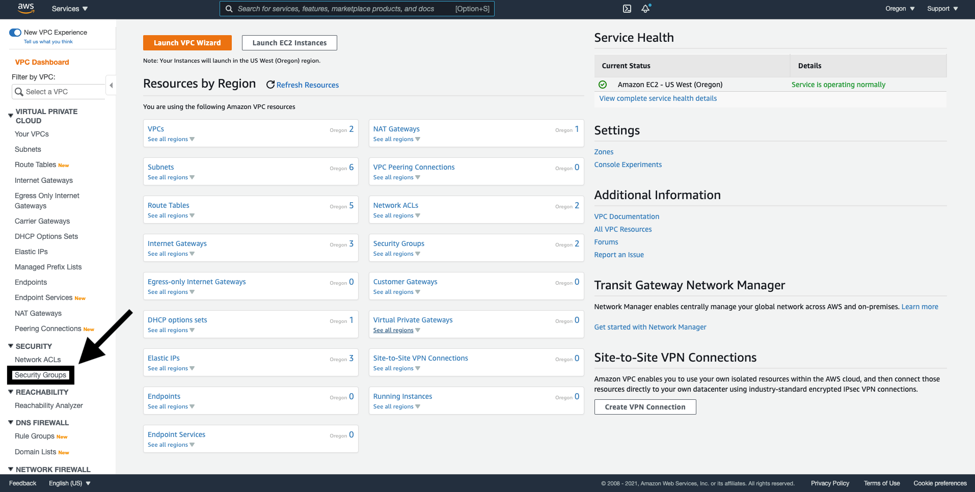Open Reachability Analyzer in the sidebar

click(49, 405)
